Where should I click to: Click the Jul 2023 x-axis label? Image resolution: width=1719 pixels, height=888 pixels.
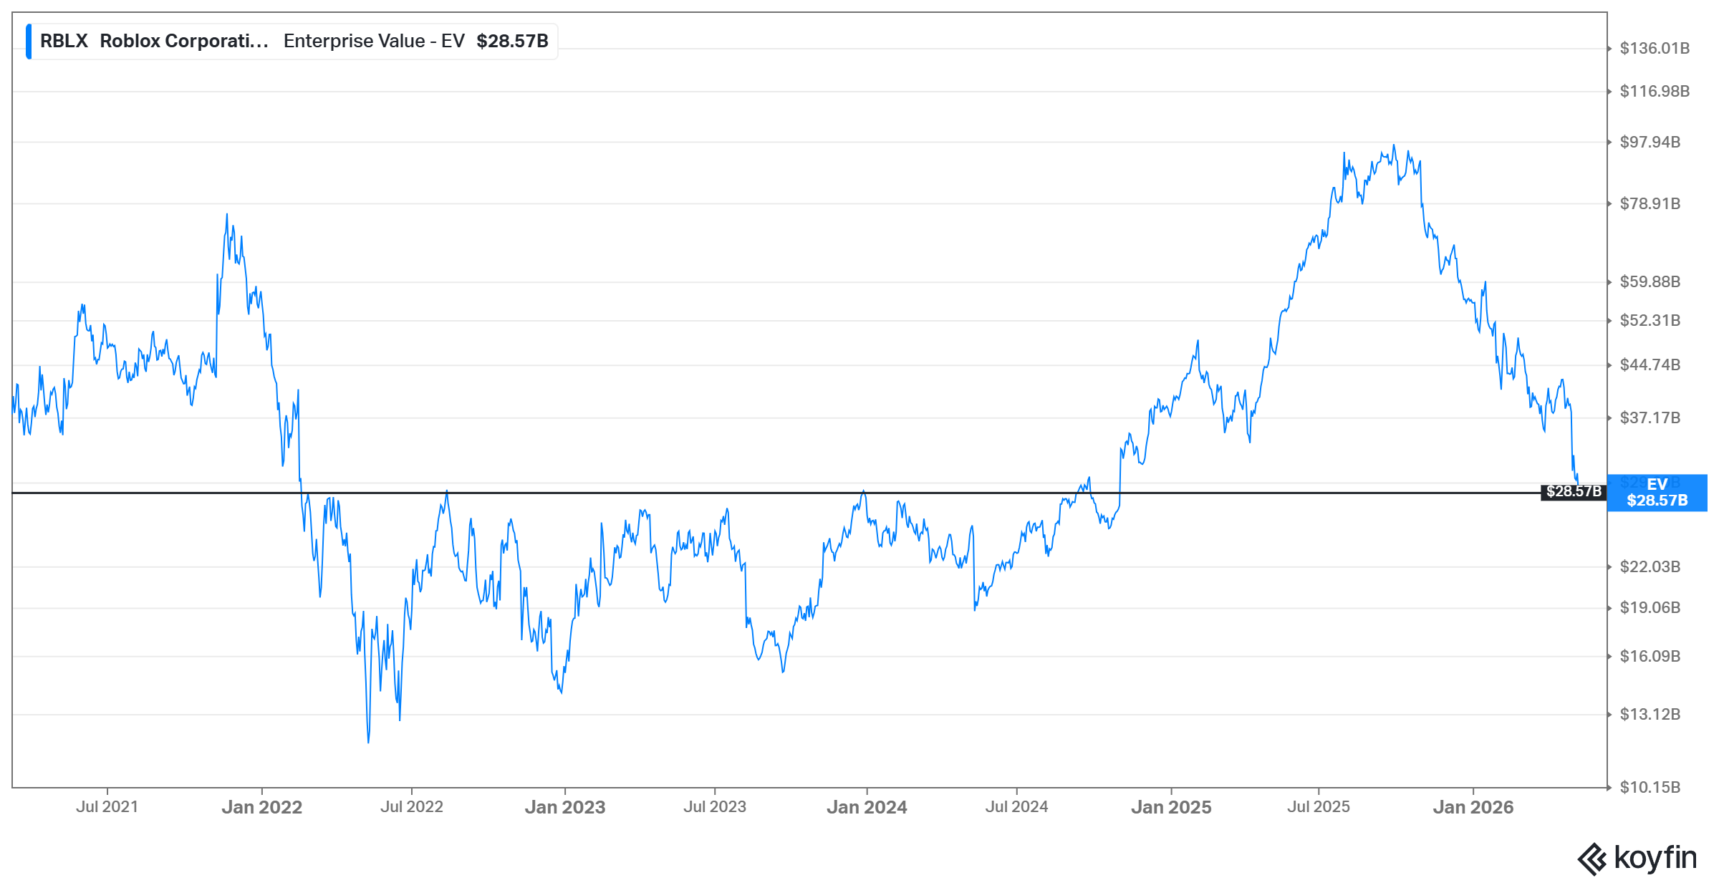[715, 806]
